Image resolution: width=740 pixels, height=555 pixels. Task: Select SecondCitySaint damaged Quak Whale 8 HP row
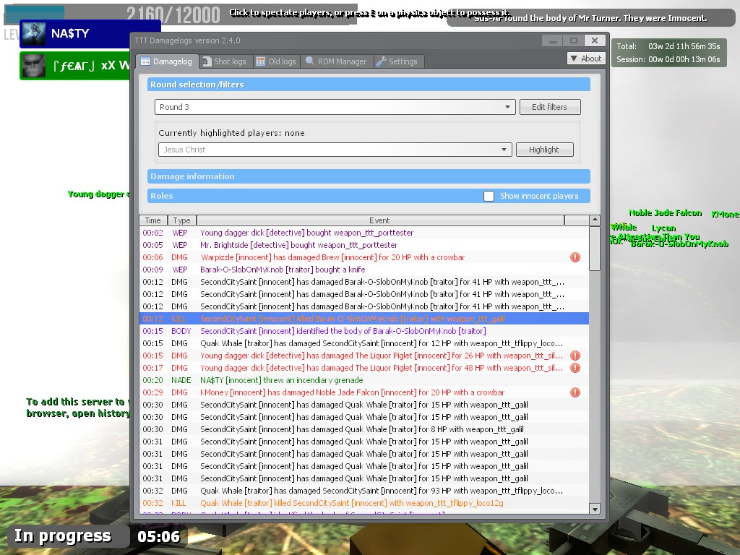[x=364, y=429]
